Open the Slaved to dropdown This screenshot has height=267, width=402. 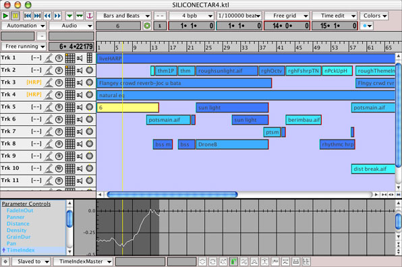[x=32, y=262]
